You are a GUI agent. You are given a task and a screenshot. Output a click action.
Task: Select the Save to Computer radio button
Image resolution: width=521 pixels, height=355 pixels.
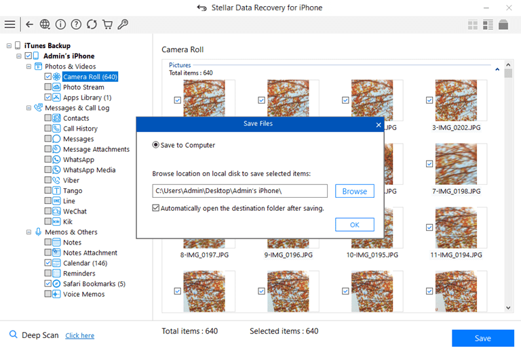[156, 145]
